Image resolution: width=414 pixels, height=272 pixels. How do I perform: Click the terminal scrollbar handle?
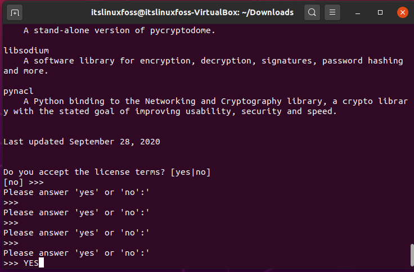point(412,255)
